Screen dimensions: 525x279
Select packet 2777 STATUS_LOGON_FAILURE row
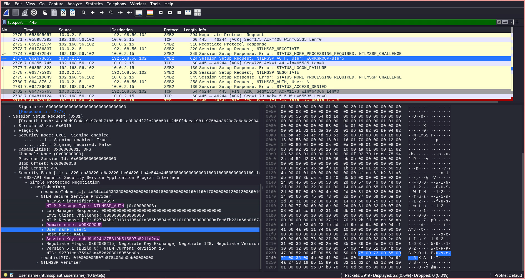pyautogui.click(x=256, y=68)
